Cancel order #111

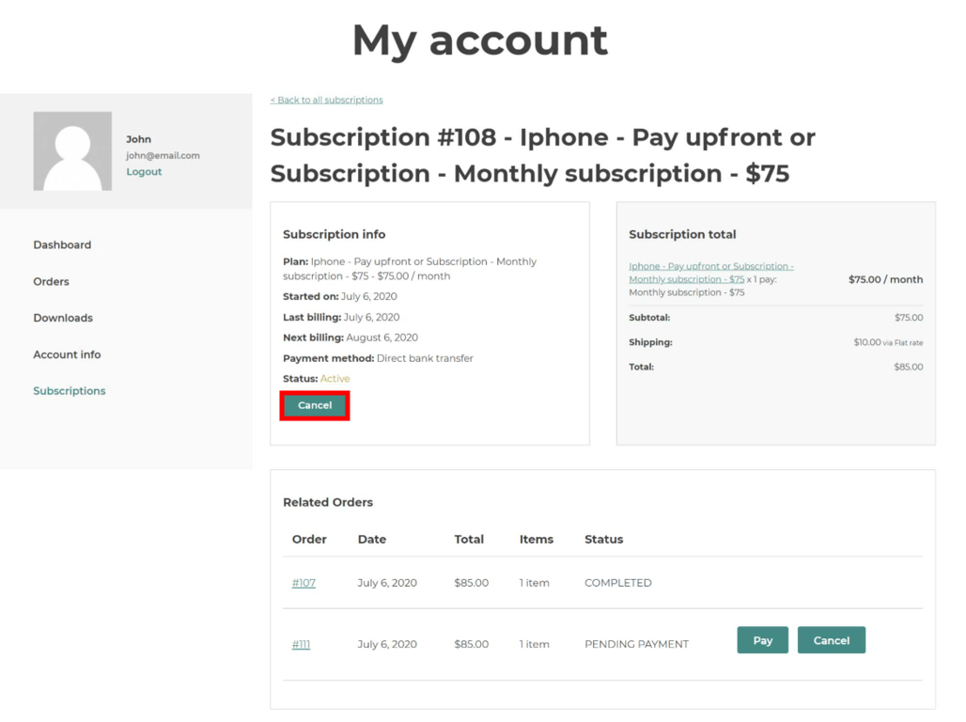831,639
